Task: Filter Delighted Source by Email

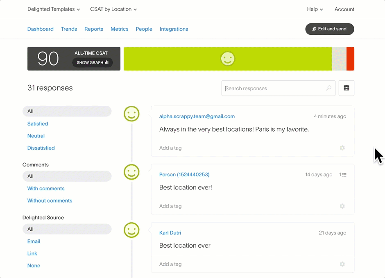Action: pos(34,242)
